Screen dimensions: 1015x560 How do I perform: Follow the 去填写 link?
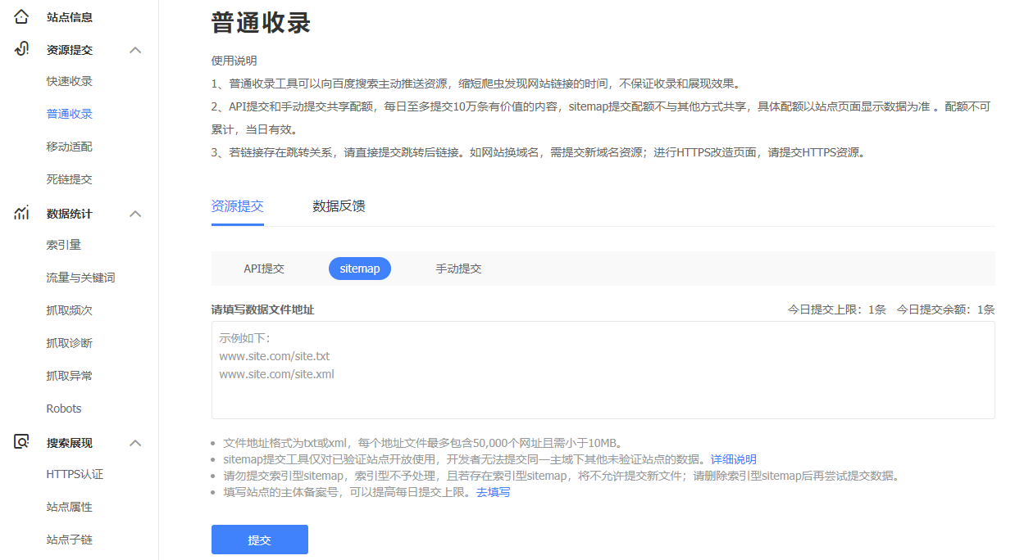[x=494, y=492]
